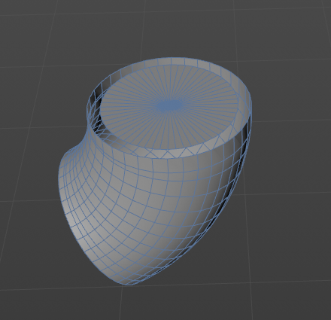Click the center vertex of the circular cap
This screenshot has height=320, width=331.
pyautogui.click(x=172, y=105)
